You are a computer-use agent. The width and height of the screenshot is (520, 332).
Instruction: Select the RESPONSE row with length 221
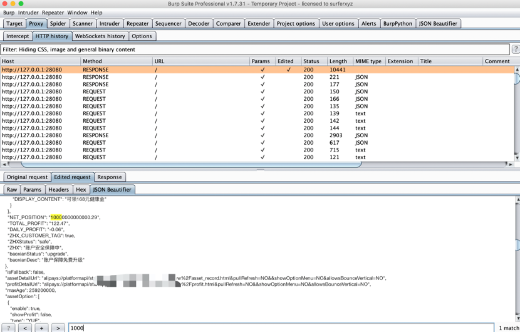pyautogui.click(x=257, y=77)
